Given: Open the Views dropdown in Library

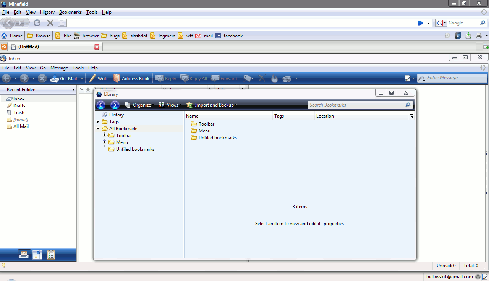Looking at the screenshot, I should [x=171, y=105].
